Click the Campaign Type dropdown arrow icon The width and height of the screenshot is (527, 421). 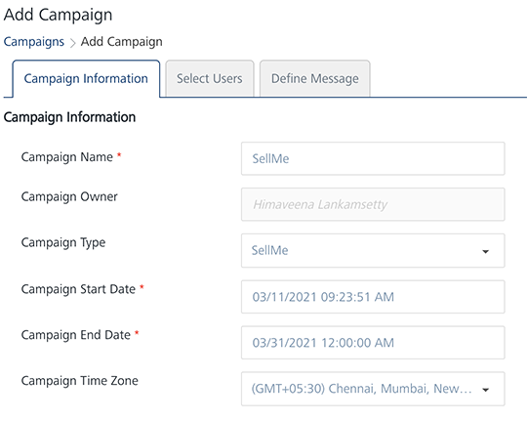pyautogui.click(x=485, y=251)
